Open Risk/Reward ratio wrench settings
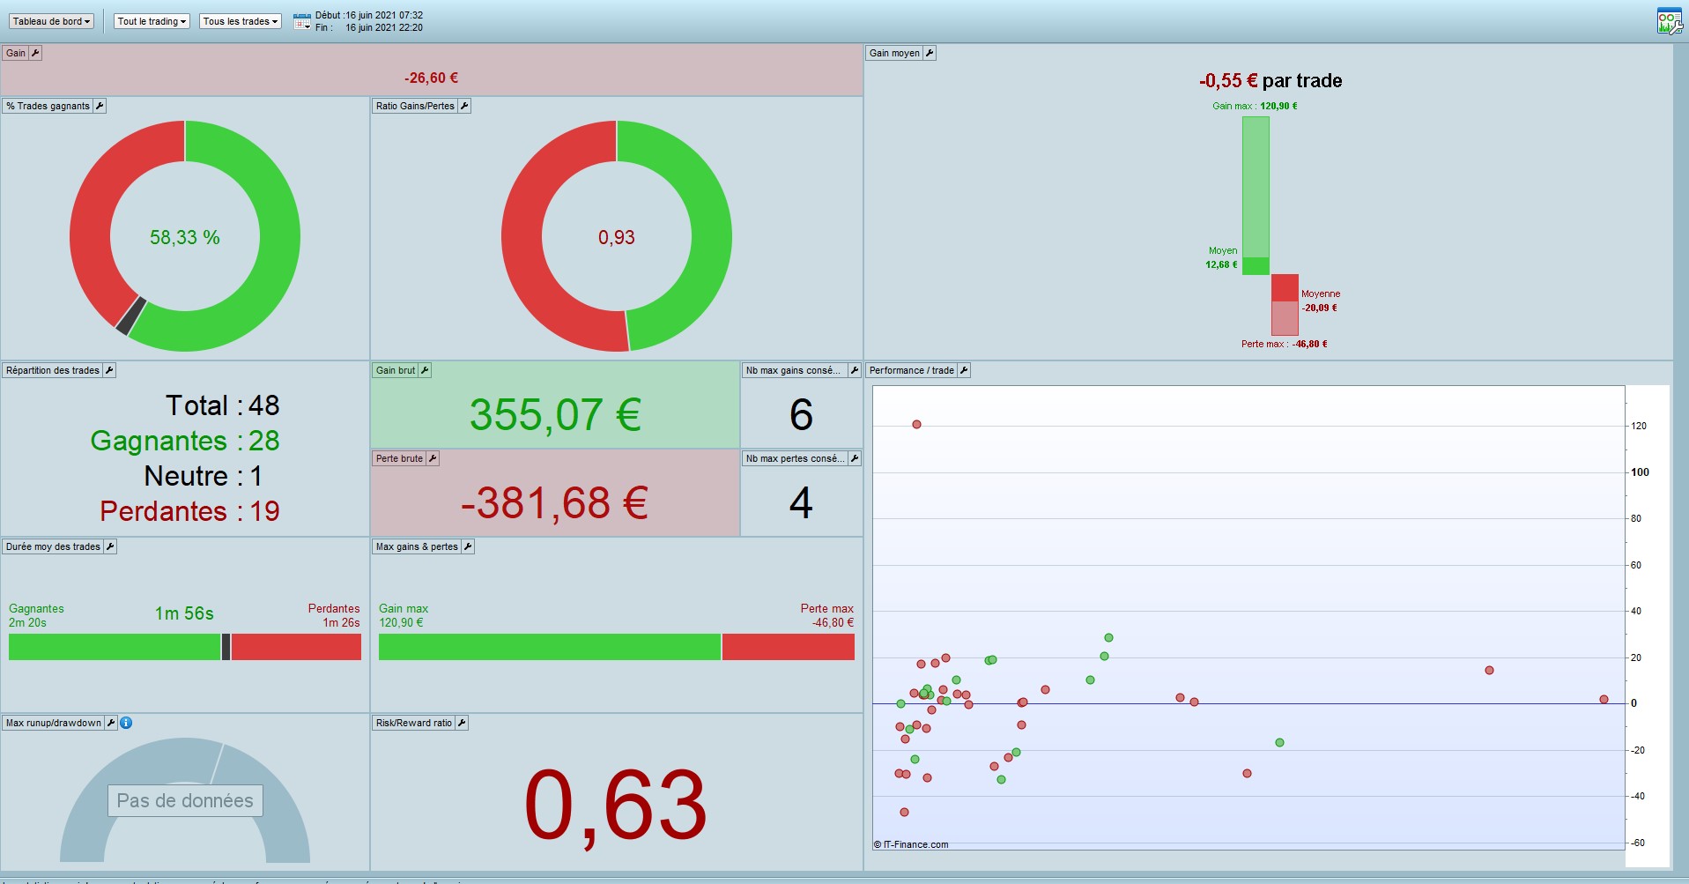The height and width of the screenshot is (884, 1689). click(462, 723)
